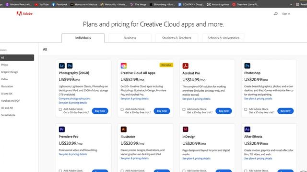Click the Illustrator Ai icon
This screenshot has height=172, width=307.
click(x=124, y=129)
